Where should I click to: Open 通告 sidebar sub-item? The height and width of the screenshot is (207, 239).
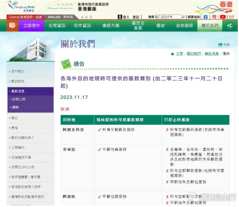click(x=15, y=107)
